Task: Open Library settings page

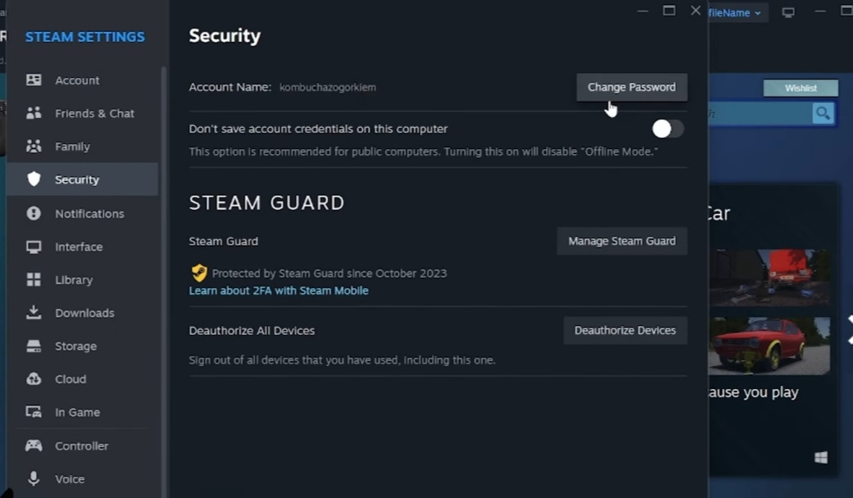Action: [83, 279]
